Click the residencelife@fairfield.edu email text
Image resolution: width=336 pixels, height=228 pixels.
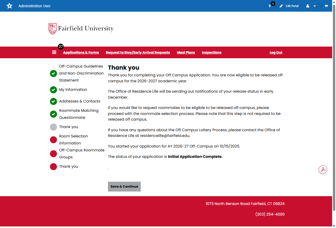point(165,136)
